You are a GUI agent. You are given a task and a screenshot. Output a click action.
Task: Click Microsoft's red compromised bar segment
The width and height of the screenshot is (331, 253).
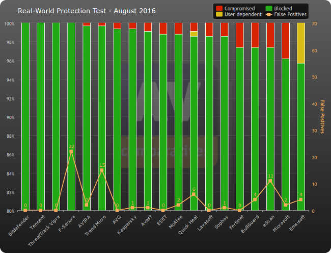click(286, 41)
